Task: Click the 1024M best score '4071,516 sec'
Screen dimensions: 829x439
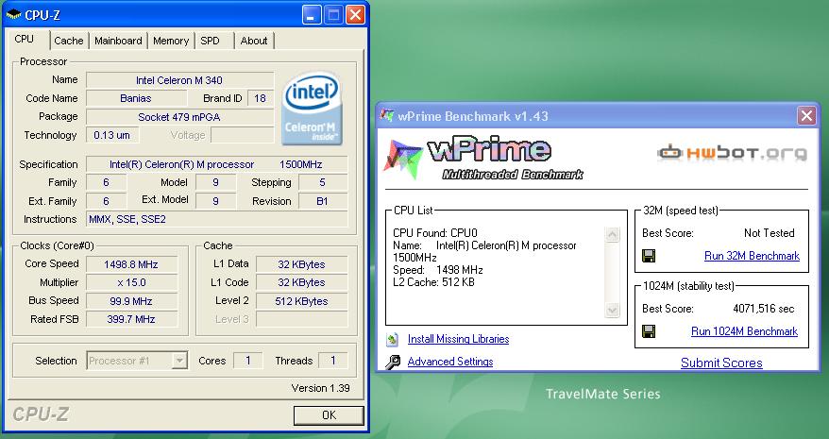Action: tap(764, 309)
